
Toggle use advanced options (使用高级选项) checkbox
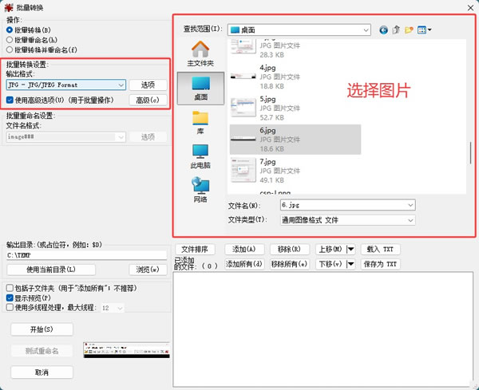[x=10, y=100]
